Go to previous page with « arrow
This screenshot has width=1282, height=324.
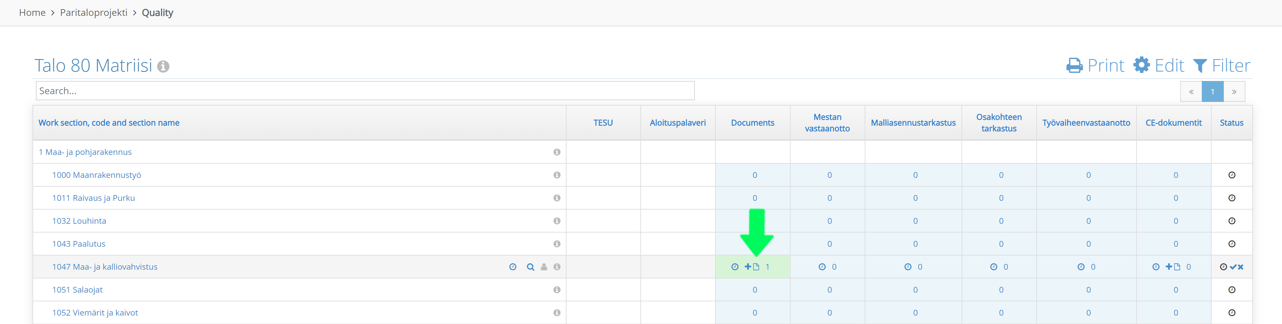[x=1191, y=92]
